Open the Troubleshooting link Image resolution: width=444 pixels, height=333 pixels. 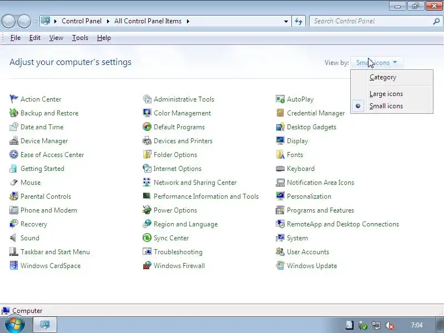(178, 252)
